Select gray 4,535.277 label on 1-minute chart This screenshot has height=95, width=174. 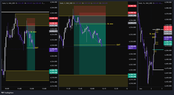[x=132, y=23]
